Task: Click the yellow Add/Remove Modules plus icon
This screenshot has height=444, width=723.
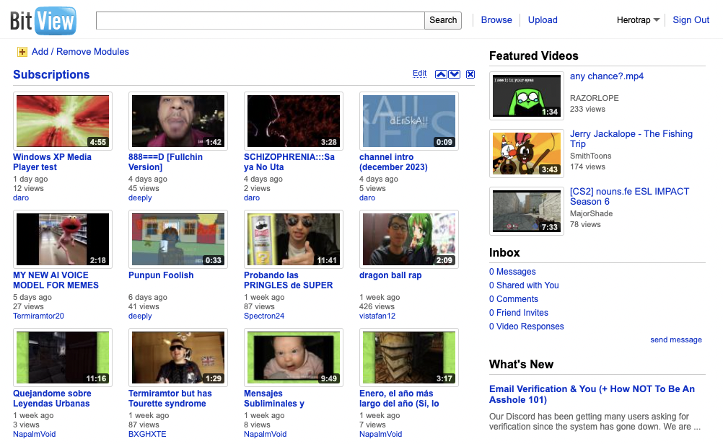Action: [x=22, y=52]
